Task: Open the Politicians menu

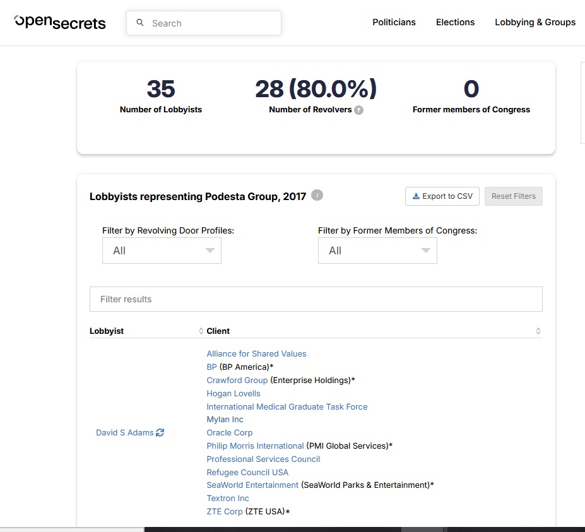Action: pos(394,22)
